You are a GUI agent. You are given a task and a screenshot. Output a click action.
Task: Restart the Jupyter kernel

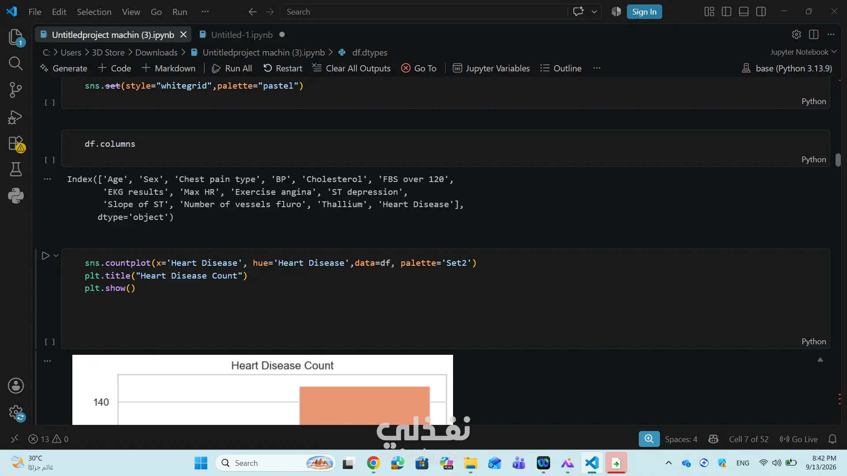[283, 68]
